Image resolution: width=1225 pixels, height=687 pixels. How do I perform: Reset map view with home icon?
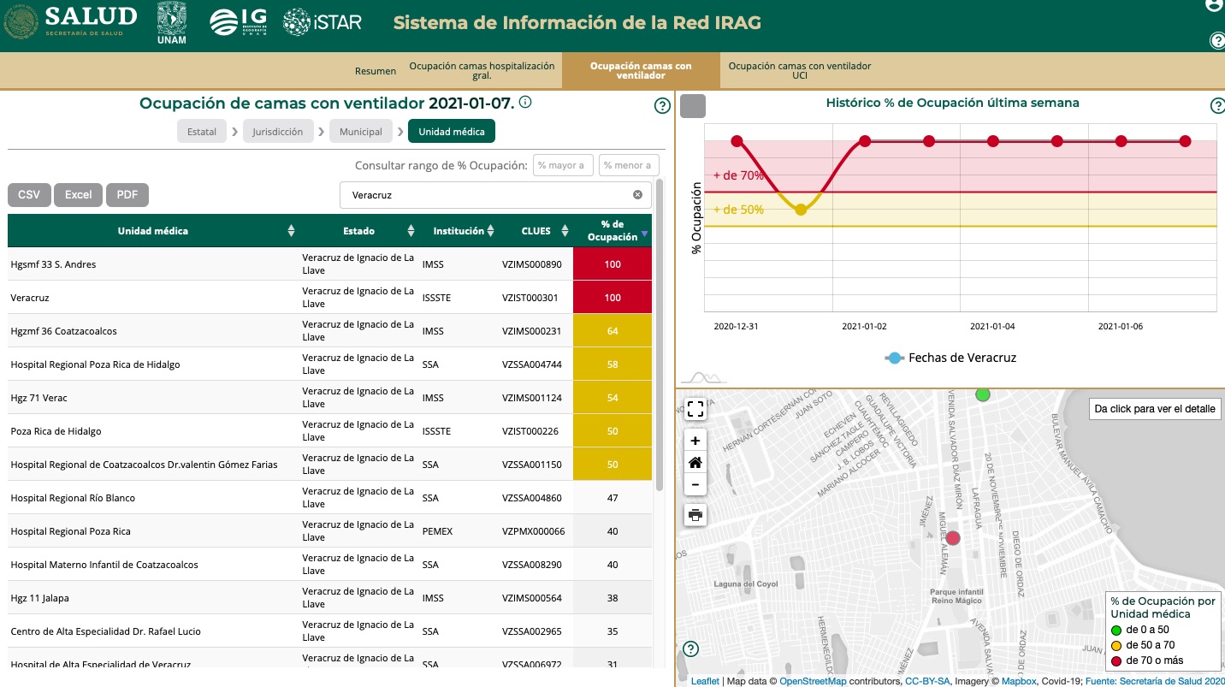pos(695,463)
